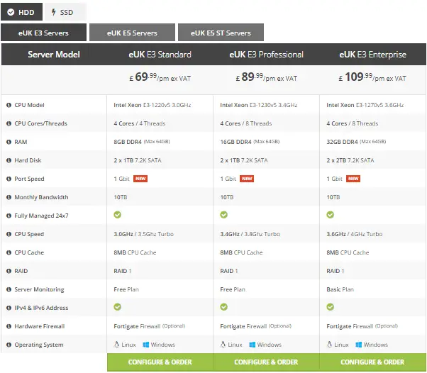Click the info icon beside CPU Speed

(x=9, y=234)
